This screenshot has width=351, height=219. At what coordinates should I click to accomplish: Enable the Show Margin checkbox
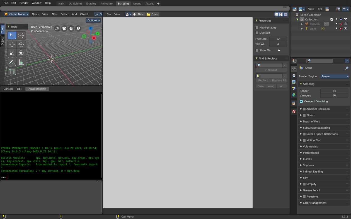click(x=257, y=50)
